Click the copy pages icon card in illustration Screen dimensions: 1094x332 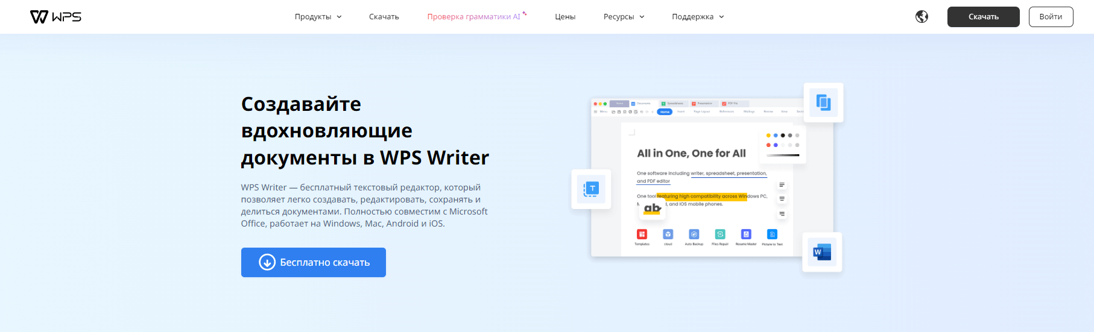[x=823, y=102]
